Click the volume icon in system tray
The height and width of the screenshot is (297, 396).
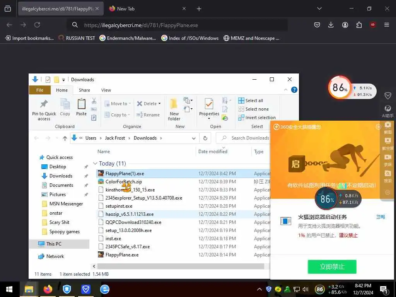pos(306,289)
